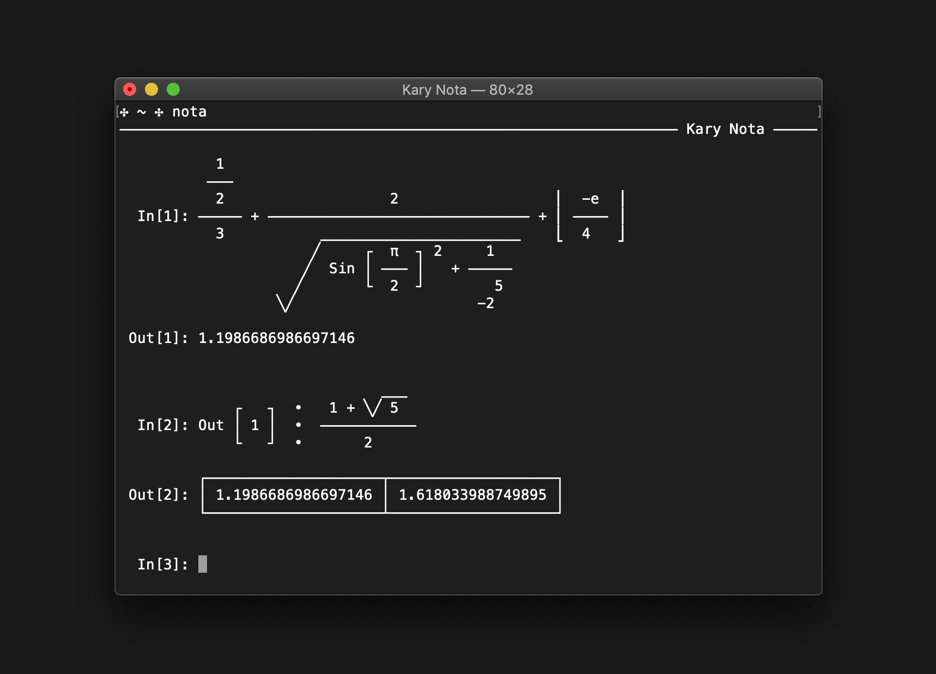Select the Sin function text
The image size is (936, 674).
tap(342, 268)
